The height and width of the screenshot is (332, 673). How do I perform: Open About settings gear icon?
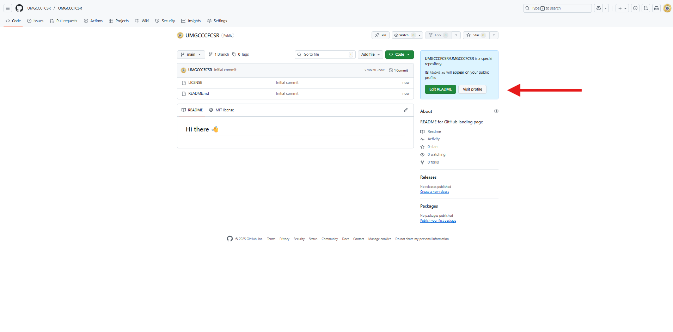(496, 111)
